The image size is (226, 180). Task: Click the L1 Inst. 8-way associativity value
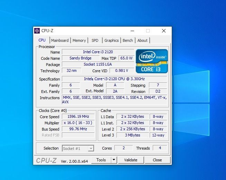158,123
